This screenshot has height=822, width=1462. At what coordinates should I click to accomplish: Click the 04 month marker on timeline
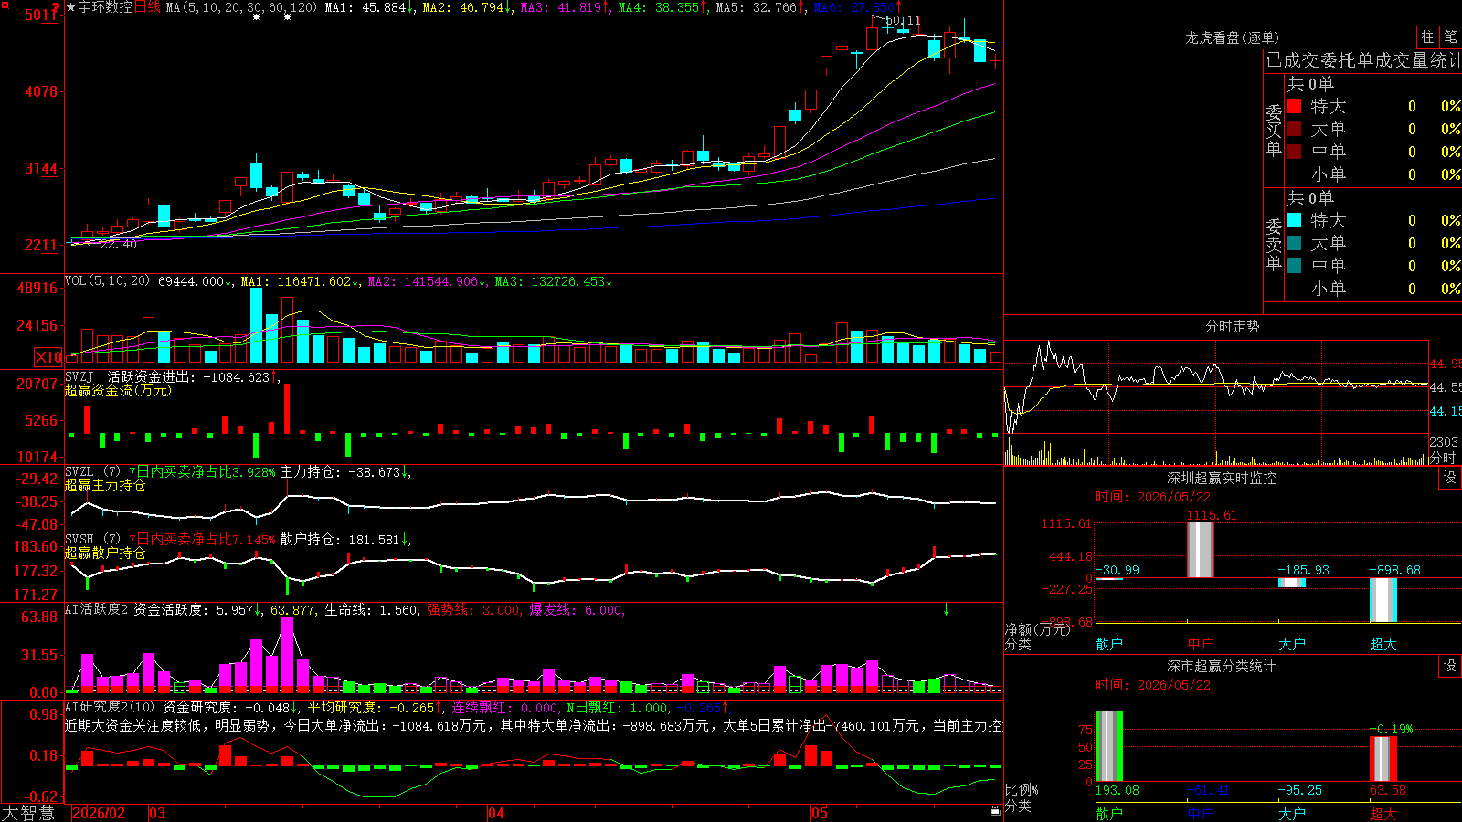point(496,813)
